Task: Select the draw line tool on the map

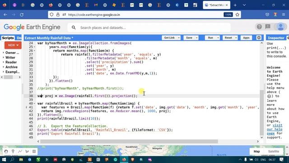Action: [20, 152]
